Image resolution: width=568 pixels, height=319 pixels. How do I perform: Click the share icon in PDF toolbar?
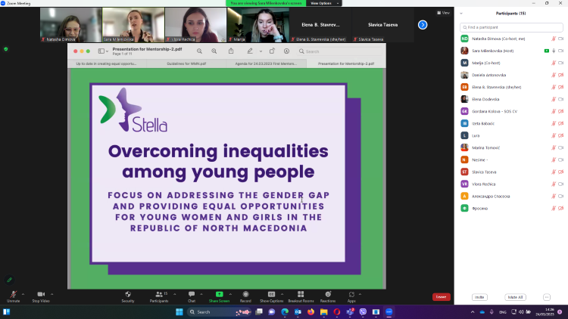tap(231, 51)
